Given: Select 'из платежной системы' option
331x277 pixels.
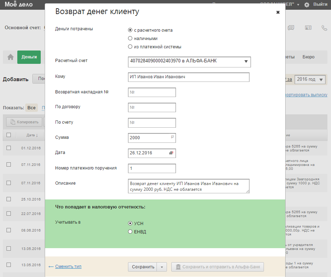Looking at the screenshot, I should pos(131,47).
